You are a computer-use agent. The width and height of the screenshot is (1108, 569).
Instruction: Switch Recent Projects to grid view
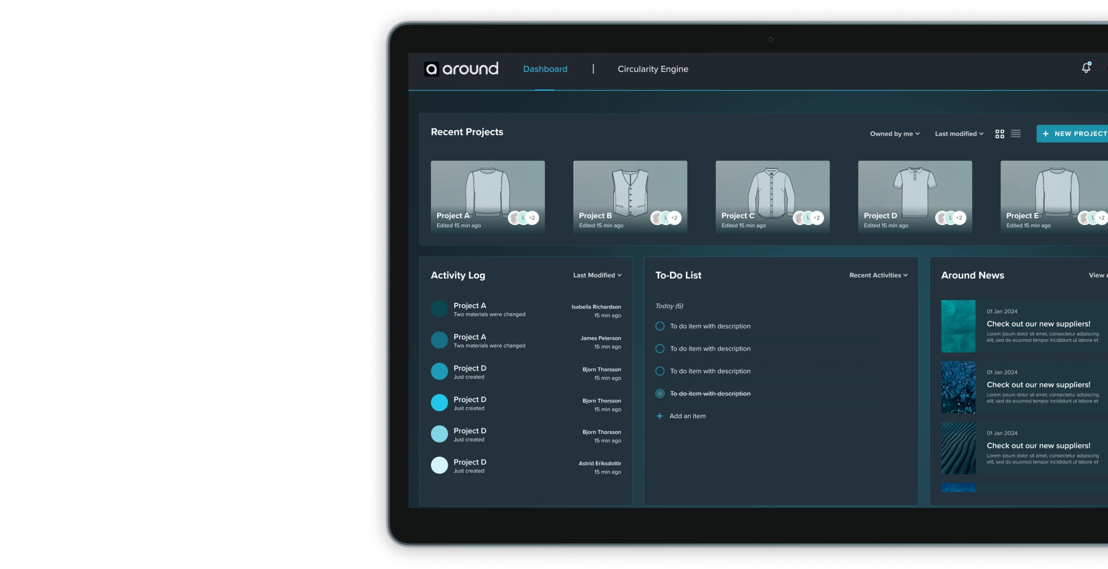1000,134
